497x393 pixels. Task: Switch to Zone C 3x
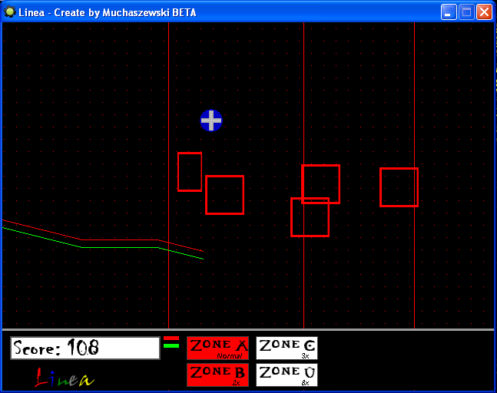click(x=287, y=348)
